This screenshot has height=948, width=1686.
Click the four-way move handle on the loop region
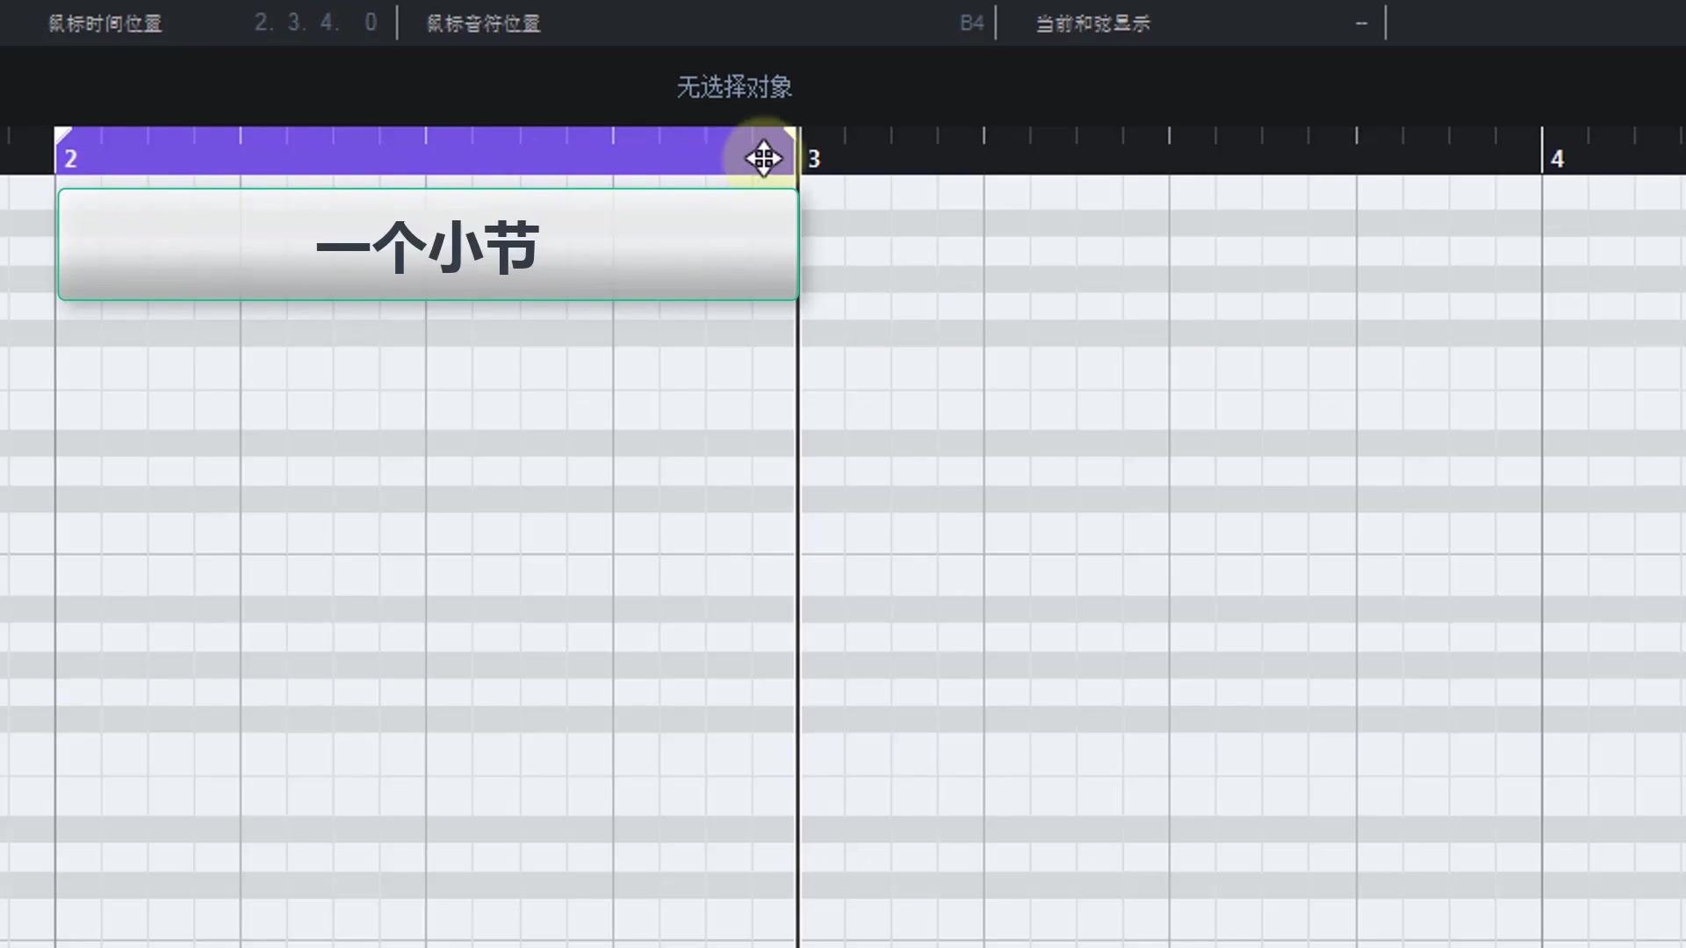[763, 159]
